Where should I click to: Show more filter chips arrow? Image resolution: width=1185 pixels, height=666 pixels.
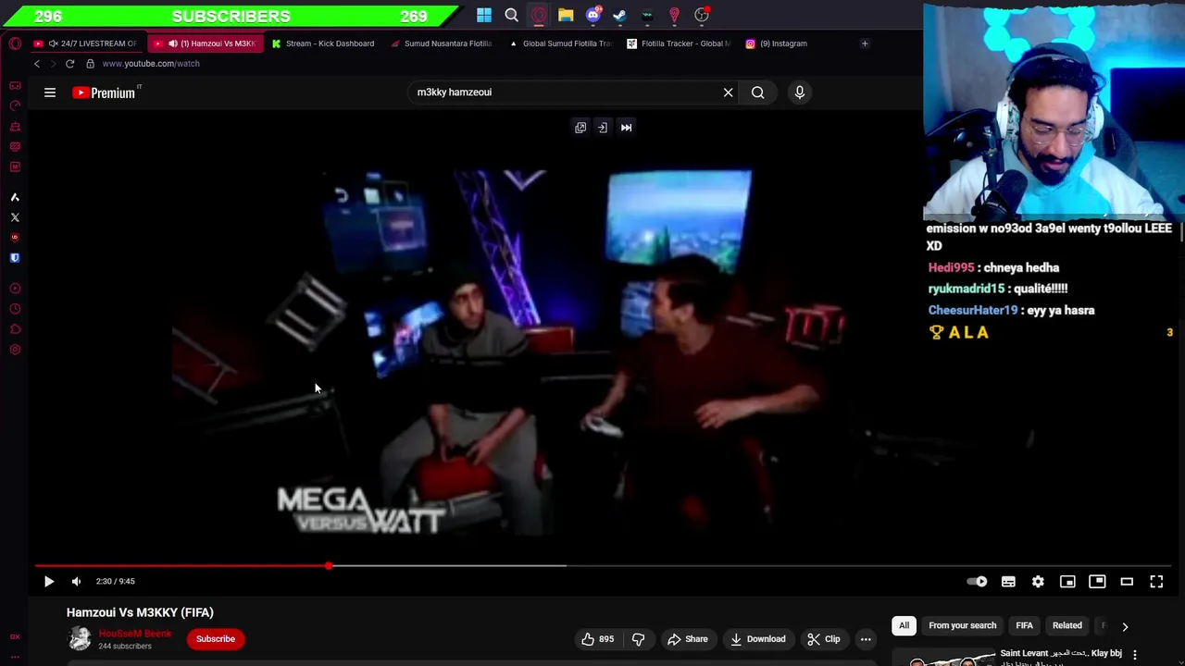pyautogui.click(x=1125, y=626)
